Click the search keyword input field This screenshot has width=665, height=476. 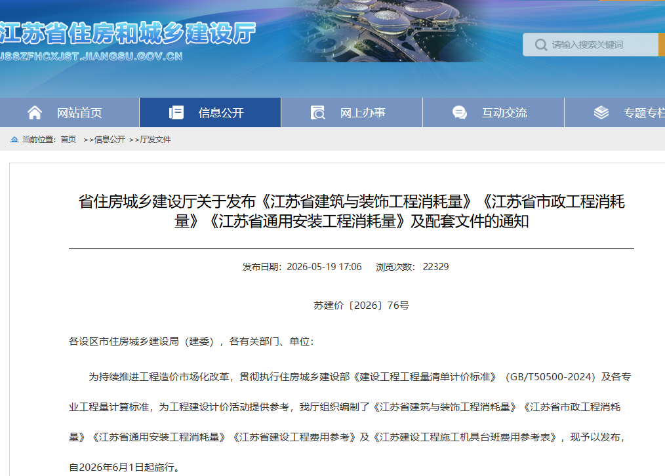(590, 45)
